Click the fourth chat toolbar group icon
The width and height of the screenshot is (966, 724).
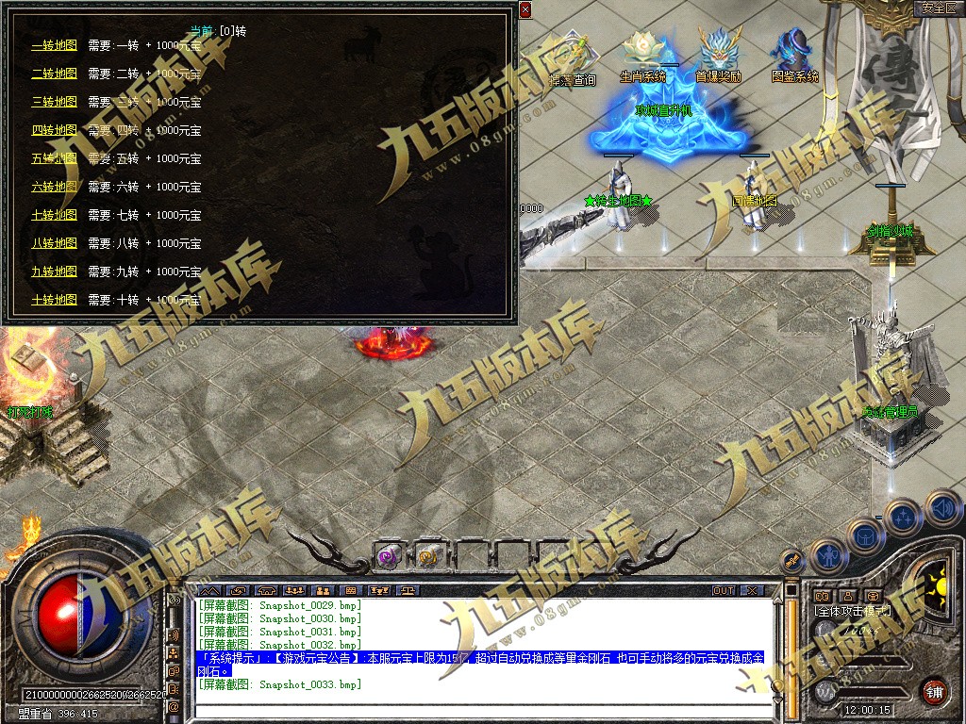pos(295,590)
